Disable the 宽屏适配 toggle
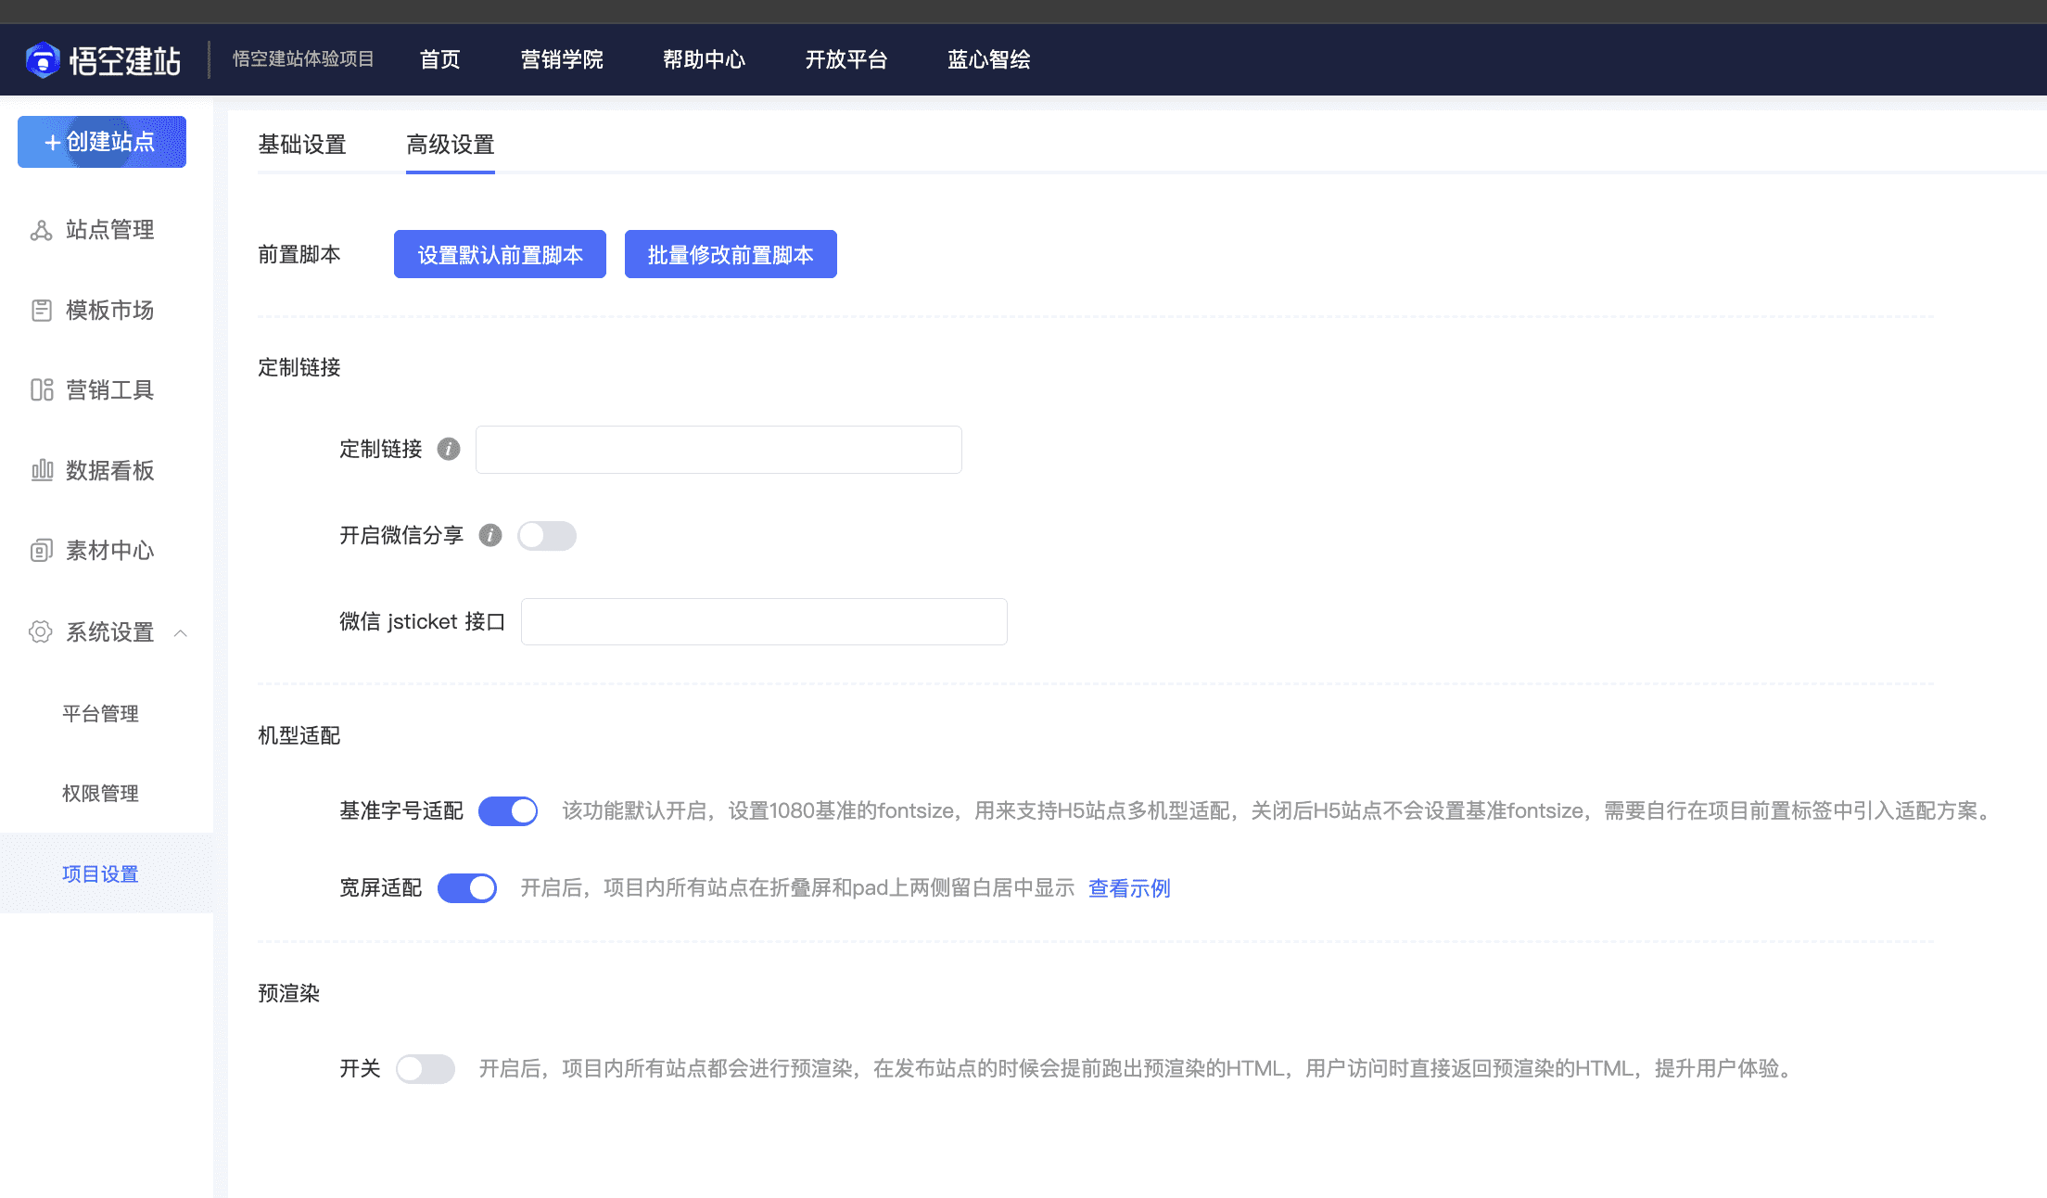 467,888
